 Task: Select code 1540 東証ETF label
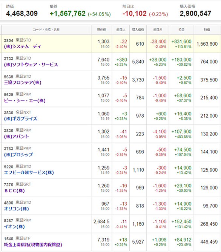(x=17, y=238)
